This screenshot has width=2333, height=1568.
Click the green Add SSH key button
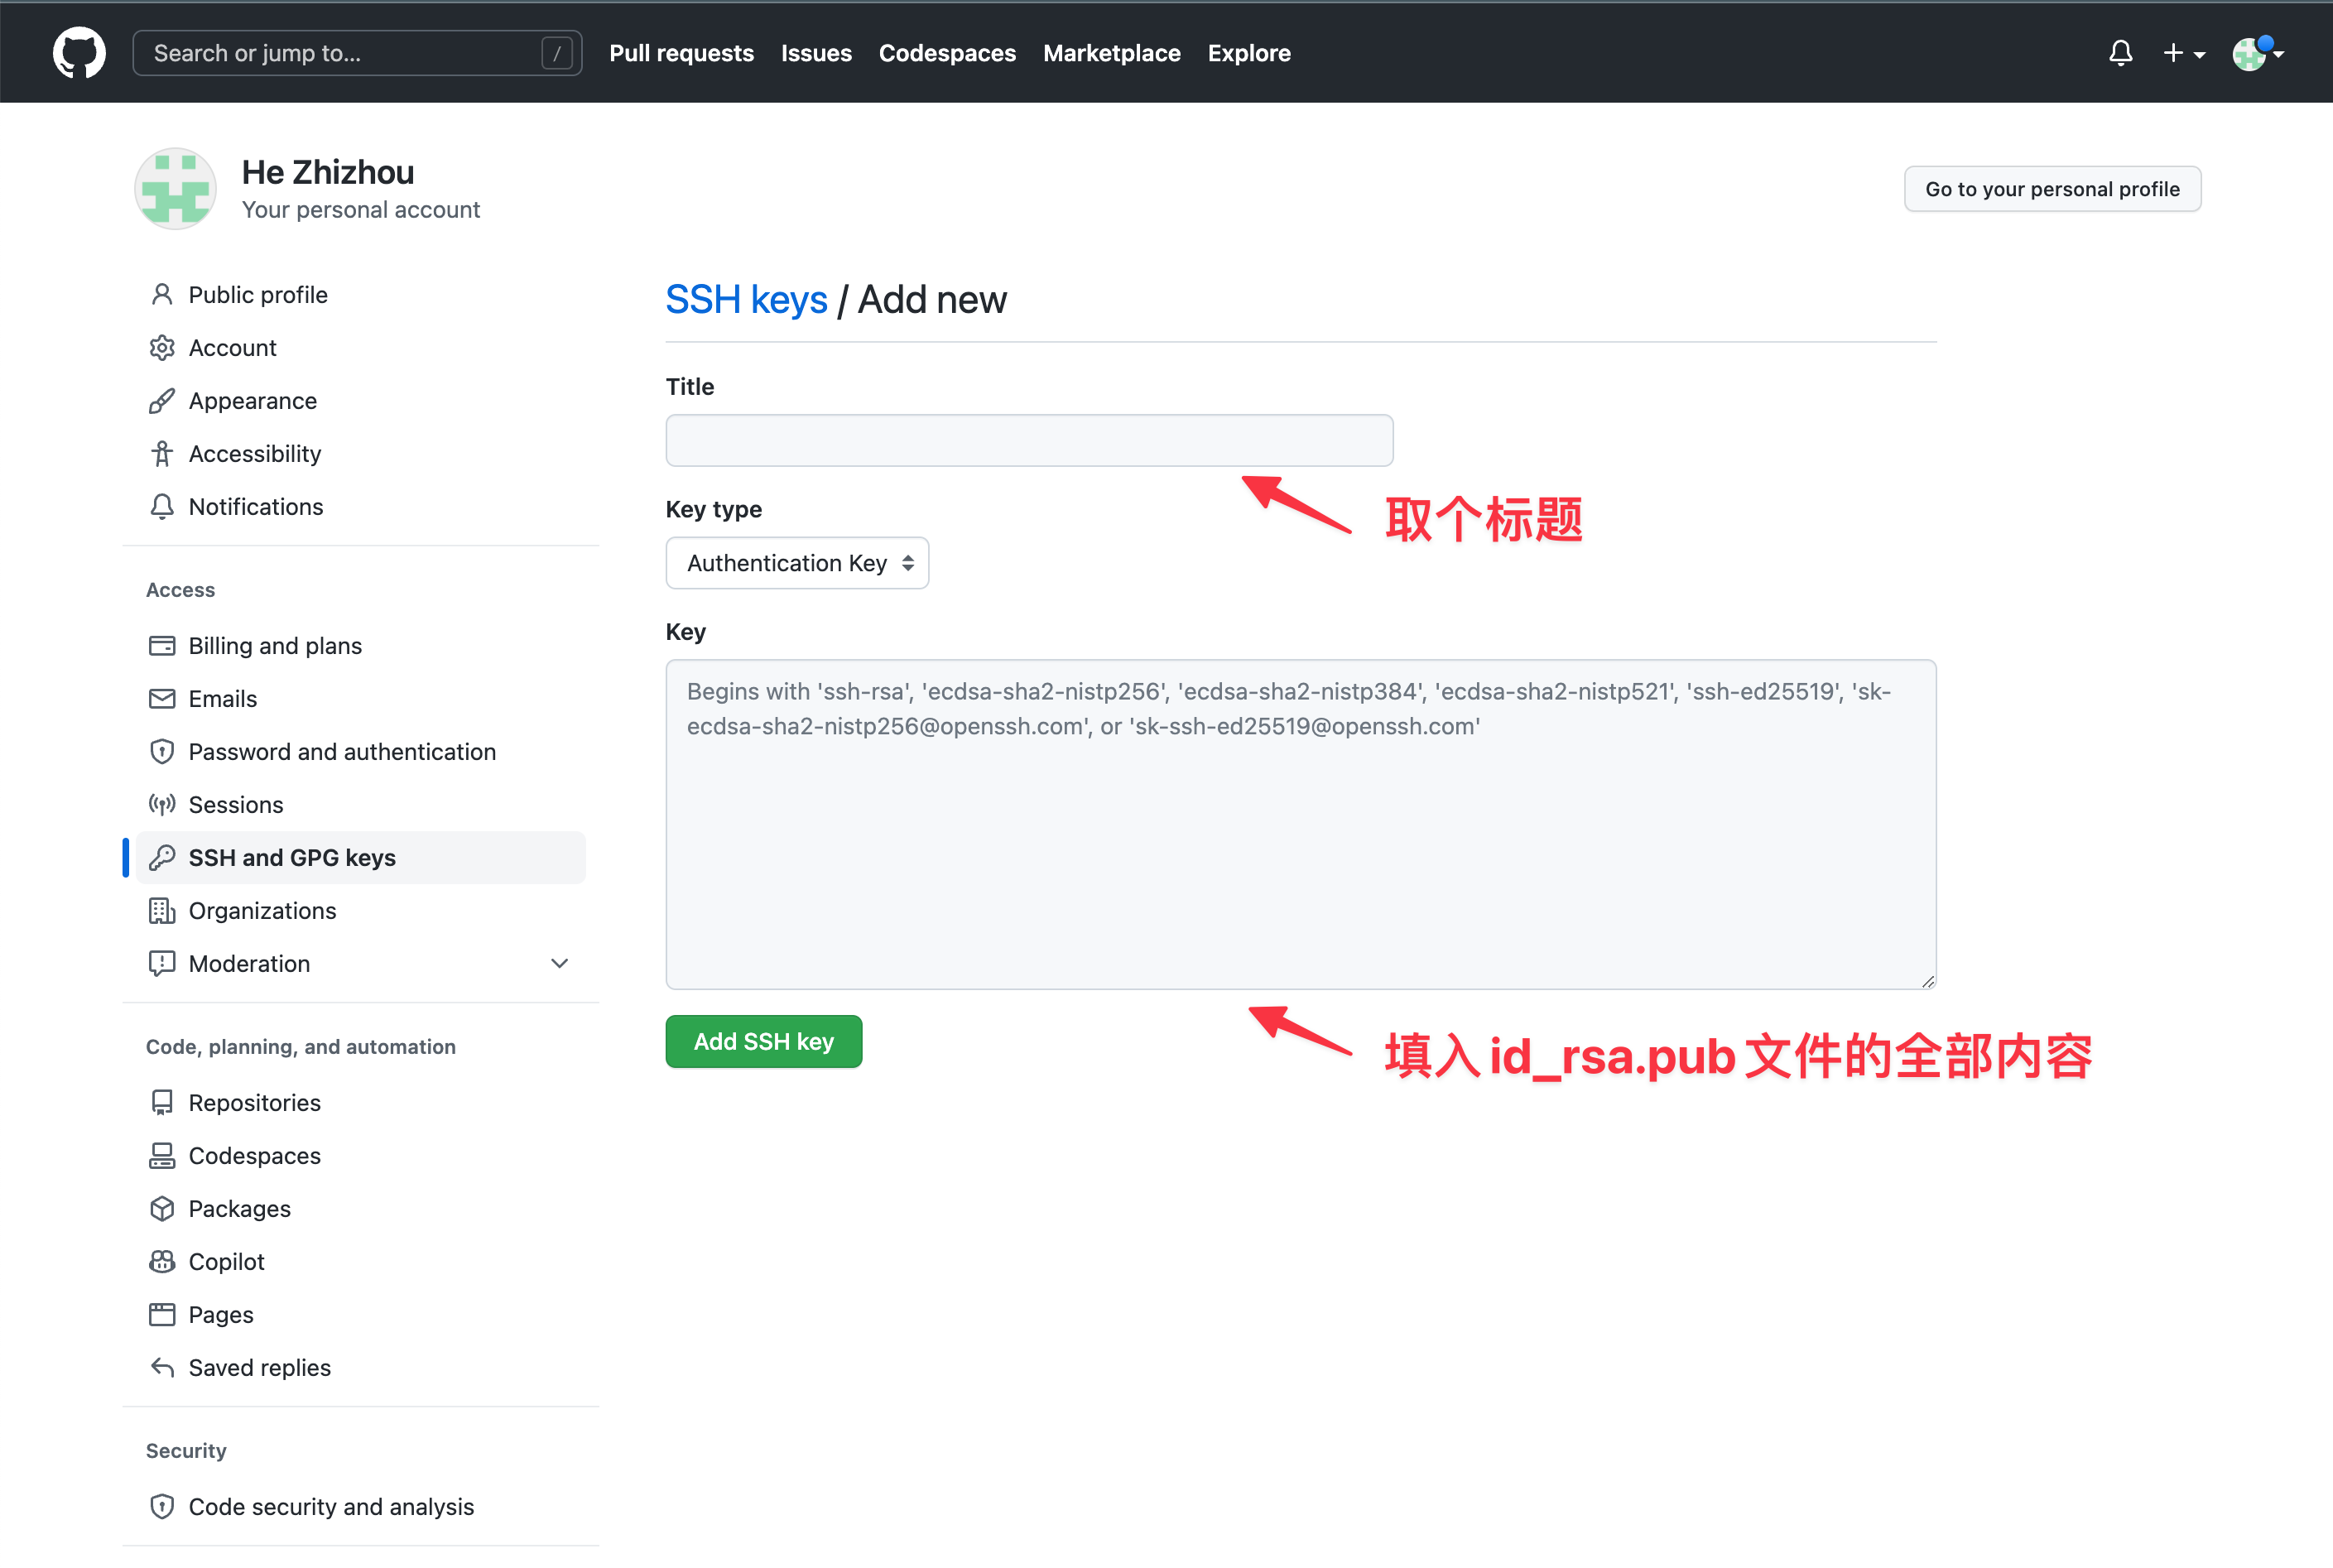(x=764, y=1041)
